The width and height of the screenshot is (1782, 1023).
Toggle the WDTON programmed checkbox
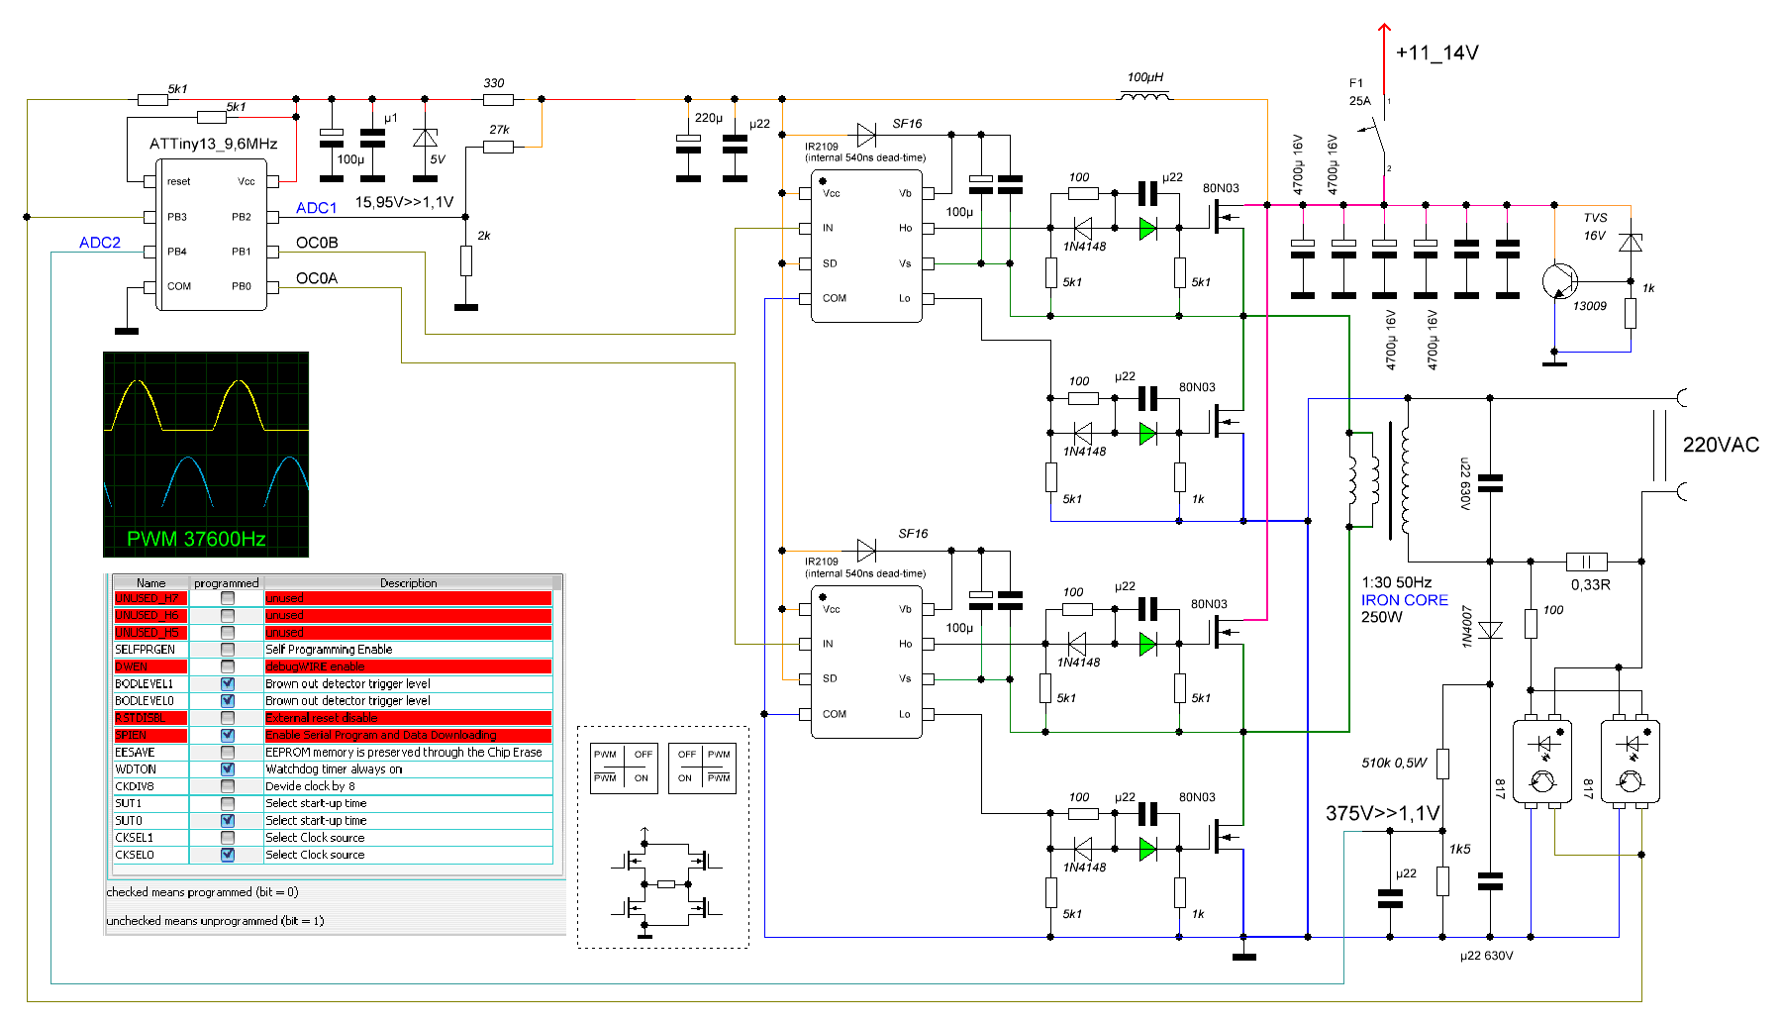pos(228,768)
